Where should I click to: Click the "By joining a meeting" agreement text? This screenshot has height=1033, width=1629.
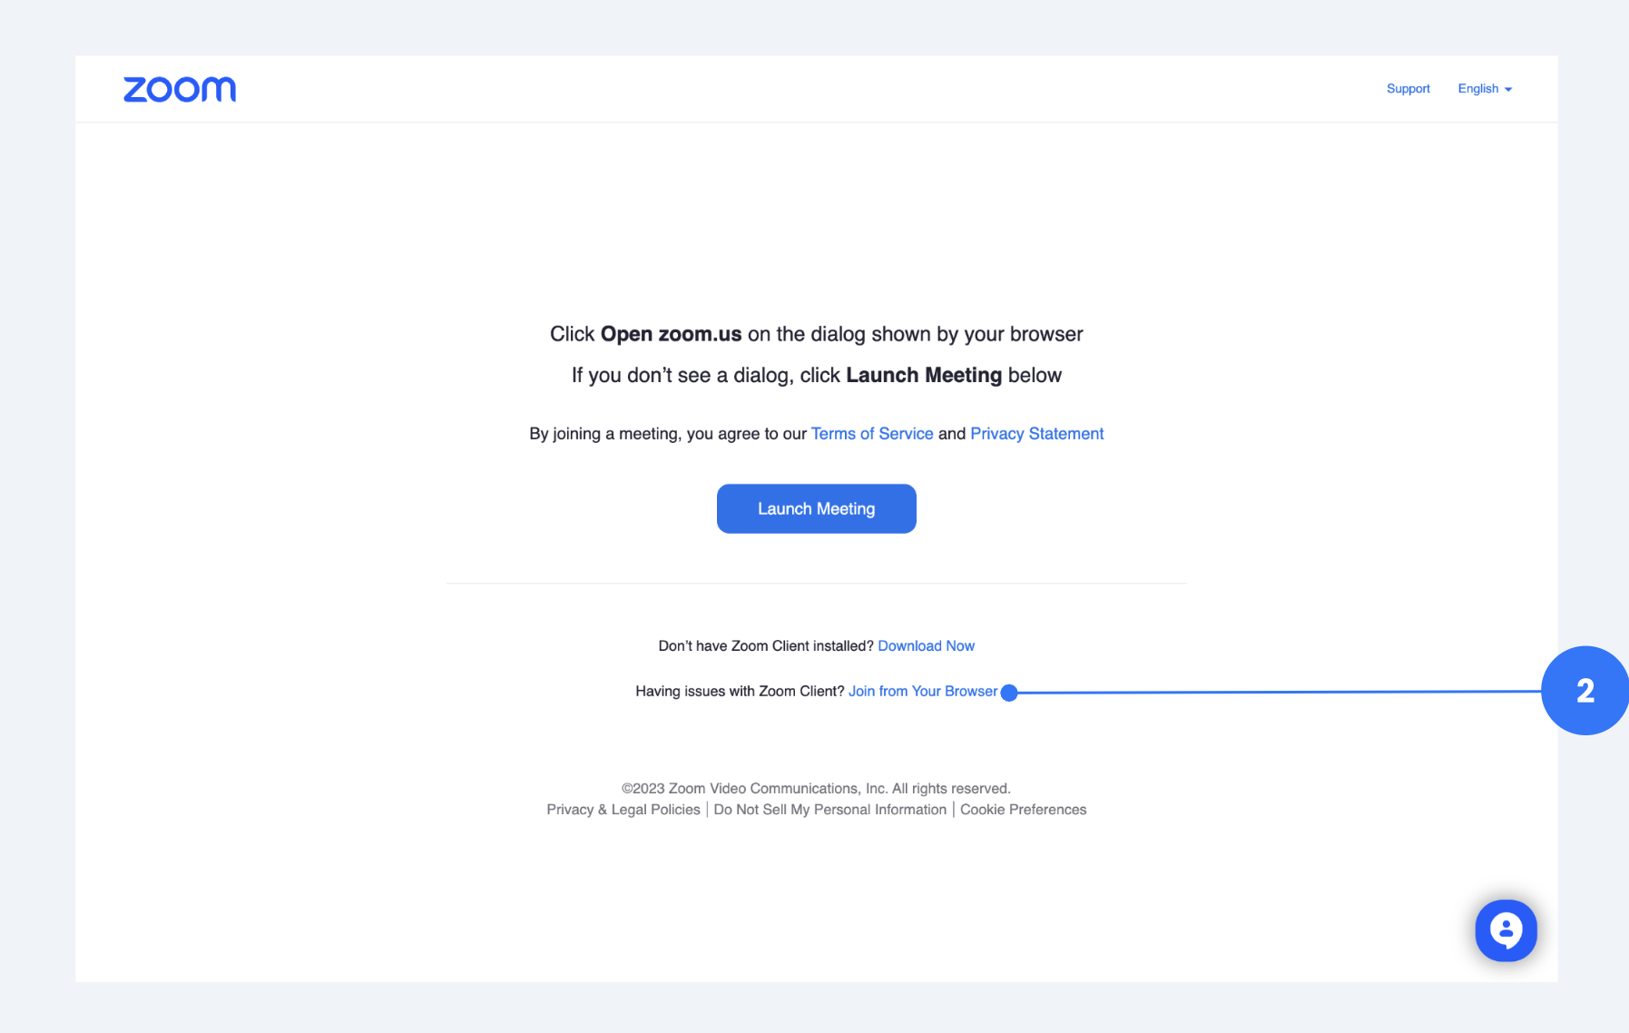(x=667, y=434)
